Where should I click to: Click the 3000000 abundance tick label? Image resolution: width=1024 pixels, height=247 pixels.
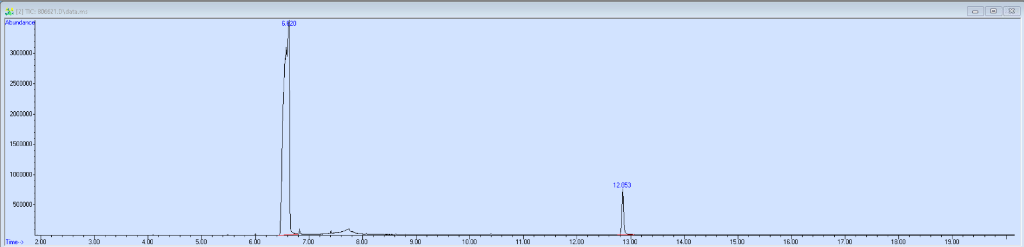coord(21,53)
